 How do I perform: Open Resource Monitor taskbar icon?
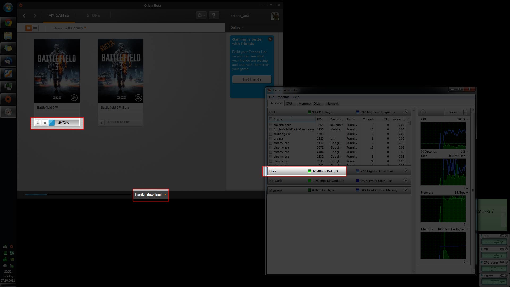[x=8, y=112]
